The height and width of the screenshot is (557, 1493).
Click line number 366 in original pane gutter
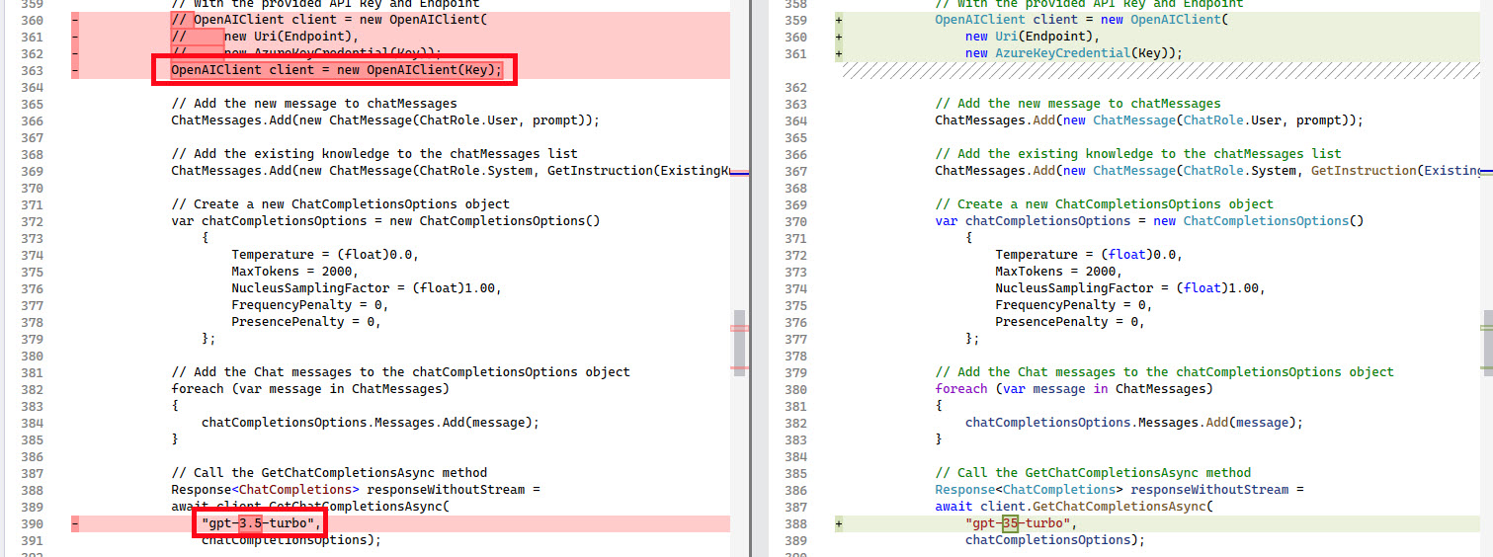tap(33, 120)
